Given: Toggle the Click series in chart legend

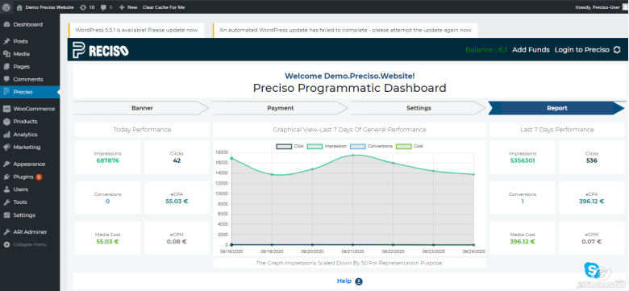Looking at the screenshot, I should click(290, 146).
